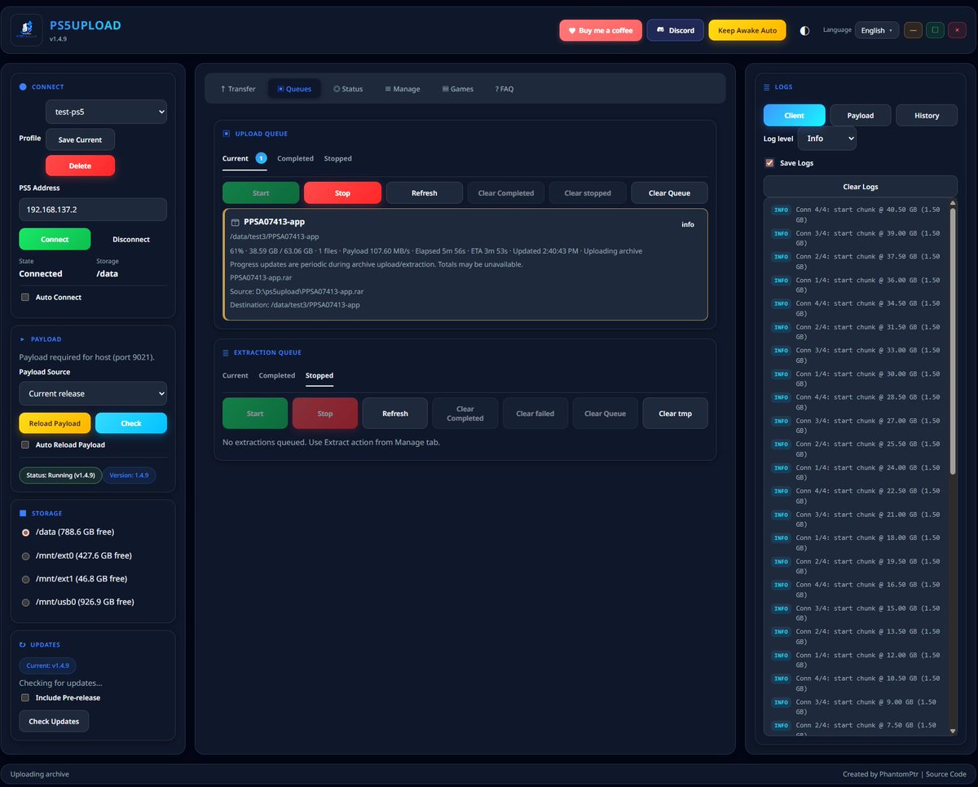Viewport: 978px width, 787px height.
Task: Switch logs to the Payload tab
Action: coord(860,115)
